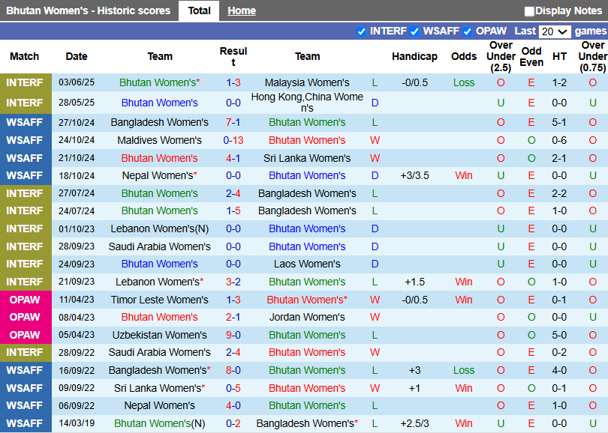
Task: Open Jordan Women's team link
Action: click(x=307, y=318)
